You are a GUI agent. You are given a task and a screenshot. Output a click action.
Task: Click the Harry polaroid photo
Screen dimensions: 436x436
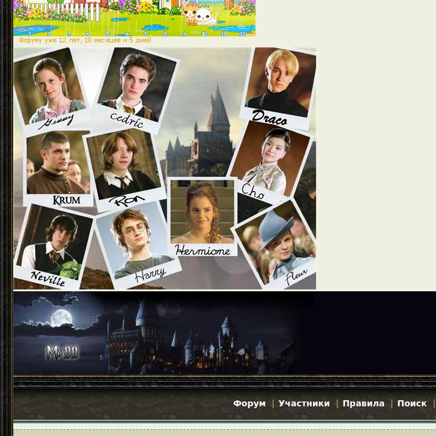[x=138, y=245]
